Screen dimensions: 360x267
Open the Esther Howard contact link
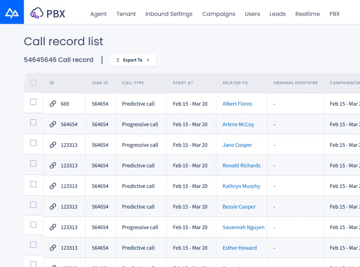coord(240,248)
